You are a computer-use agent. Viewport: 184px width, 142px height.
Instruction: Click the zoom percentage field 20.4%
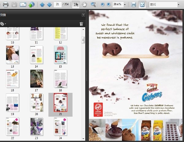click(x=118, y=5)
